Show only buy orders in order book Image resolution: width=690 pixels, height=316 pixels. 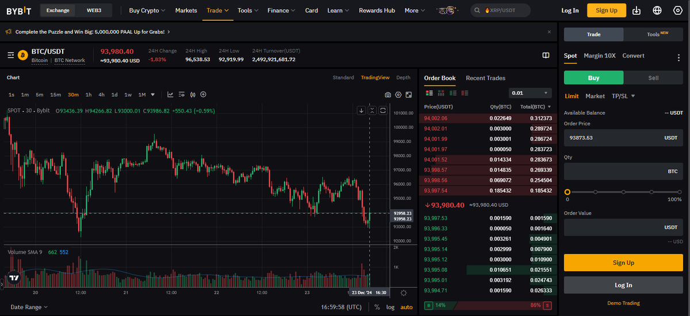452,92
